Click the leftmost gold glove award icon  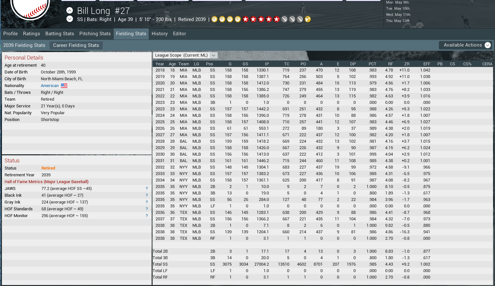point(214,19)
